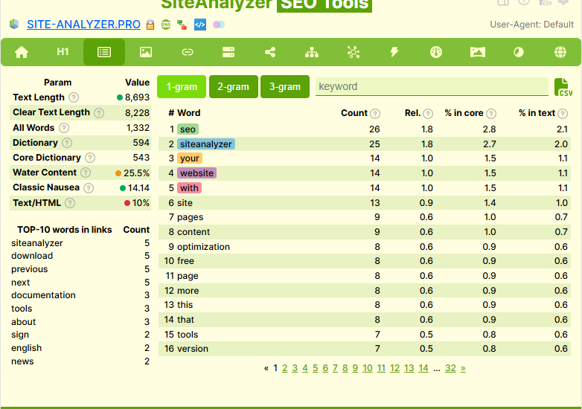This screenshot has height=409, width=582.
Task: Click the purple 'website' keyword tag
Action: [196, 173]
